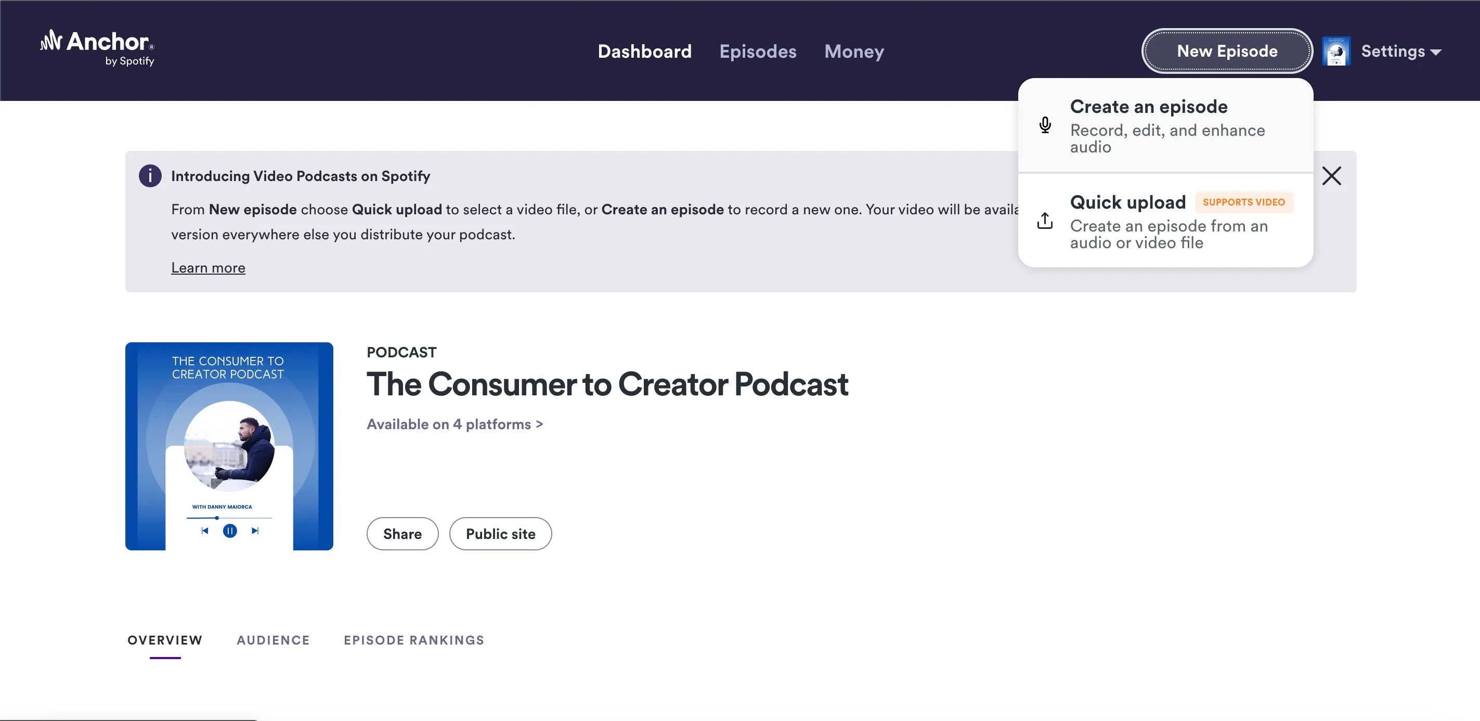Click the New Episode button
The image size is (1480, 721).
[x=1227, y=50]
